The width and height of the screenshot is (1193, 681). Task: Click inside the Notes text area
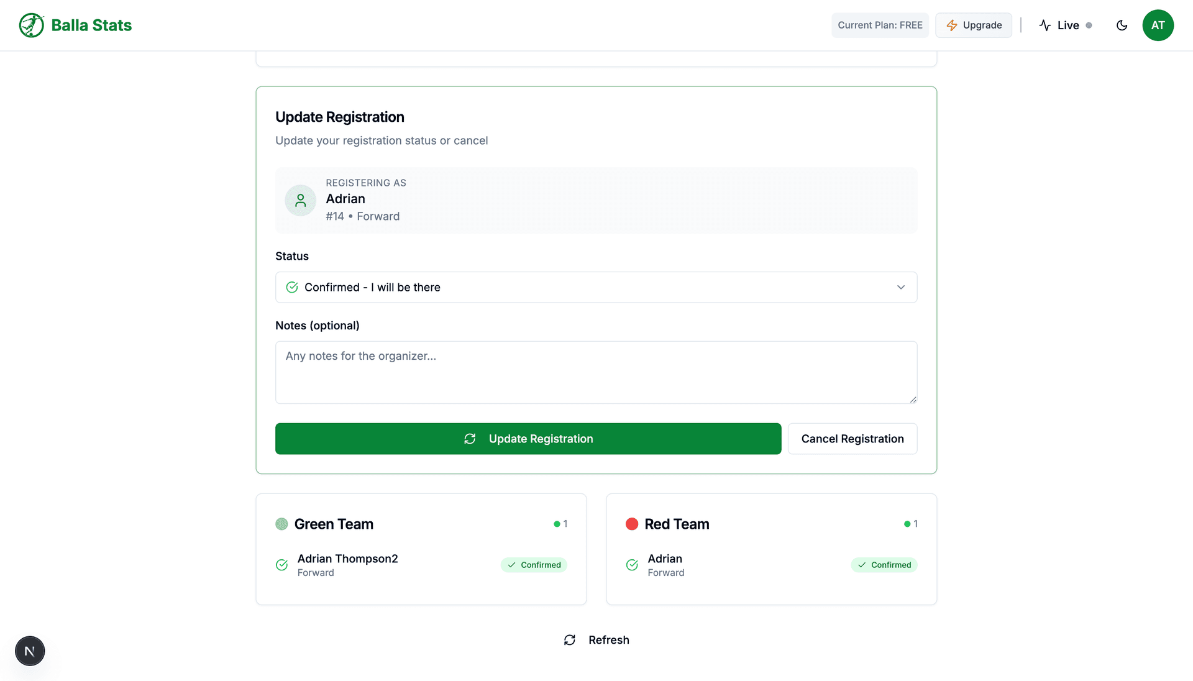pos(596,372)
